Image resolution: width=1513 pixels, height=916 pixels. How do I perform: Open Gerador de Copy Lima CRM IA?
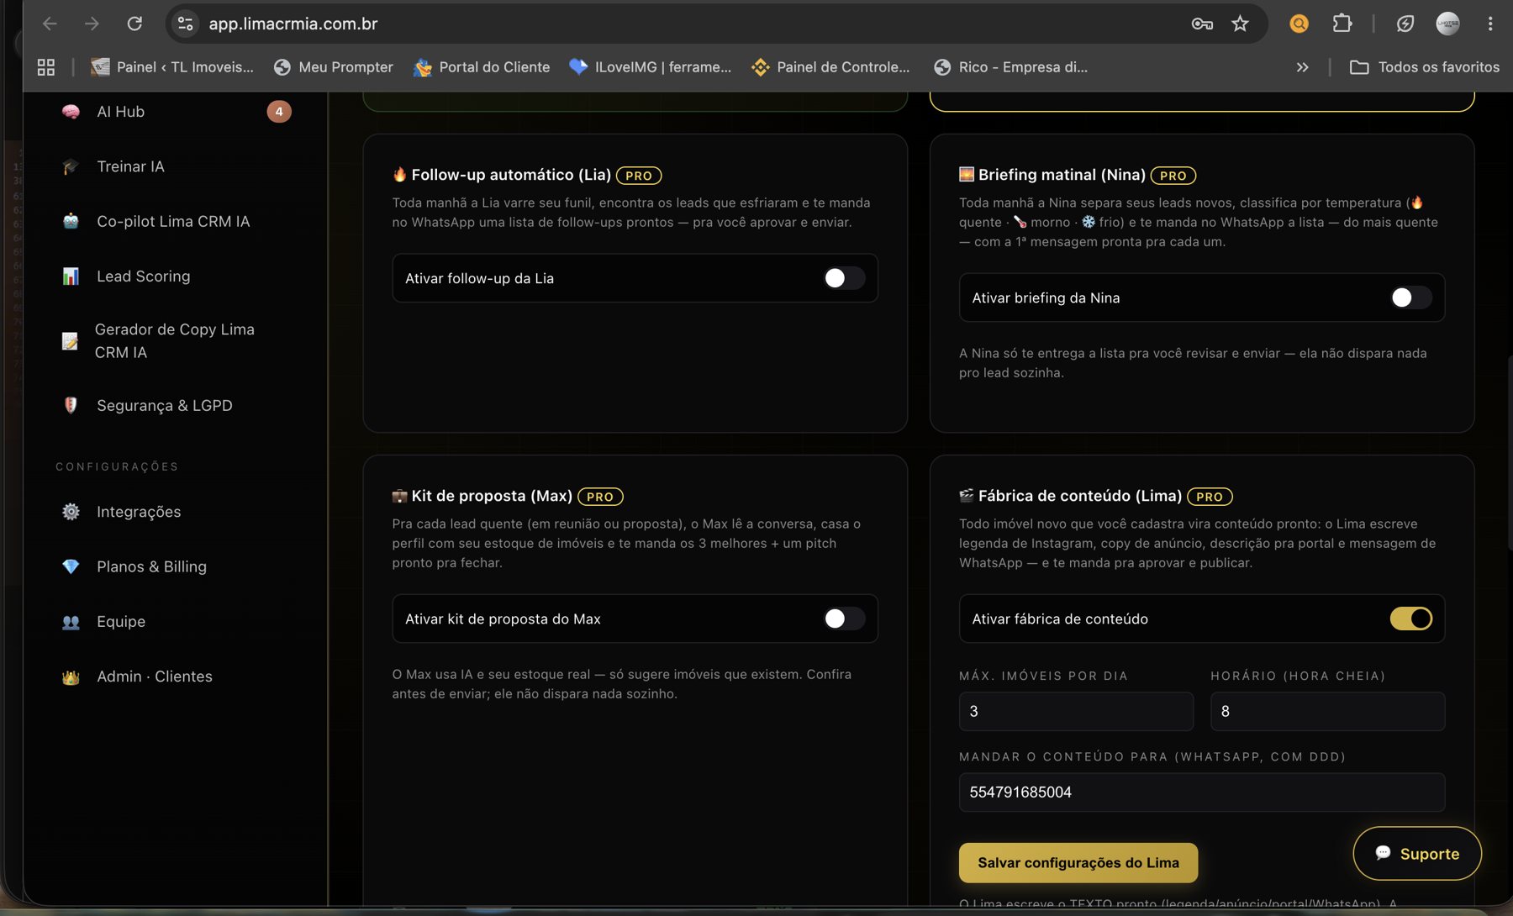(176, 340)
